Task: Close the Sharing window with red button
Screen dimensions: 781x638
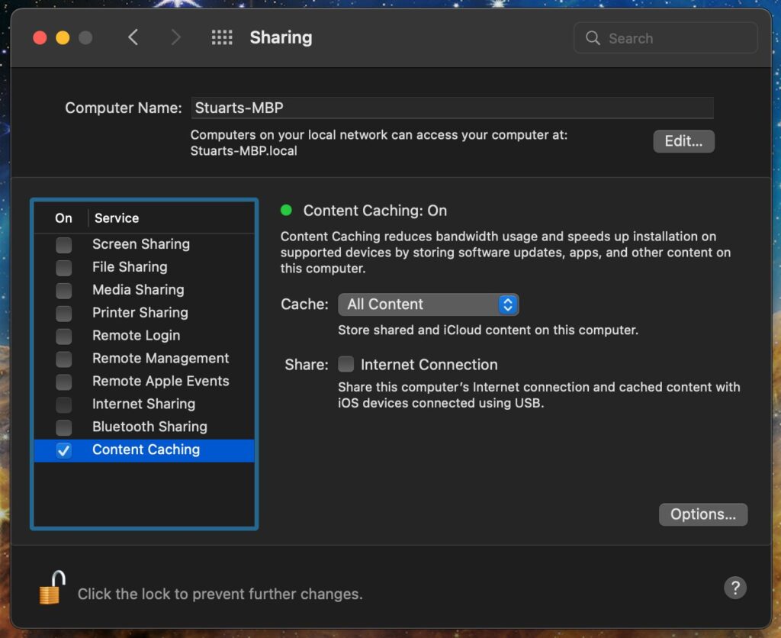Action: coord(40,38)
